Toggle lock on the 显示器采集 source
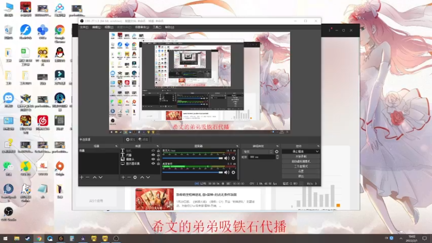Screen dimensions: 432x243 pyautogui.click(x=158, y=164)
